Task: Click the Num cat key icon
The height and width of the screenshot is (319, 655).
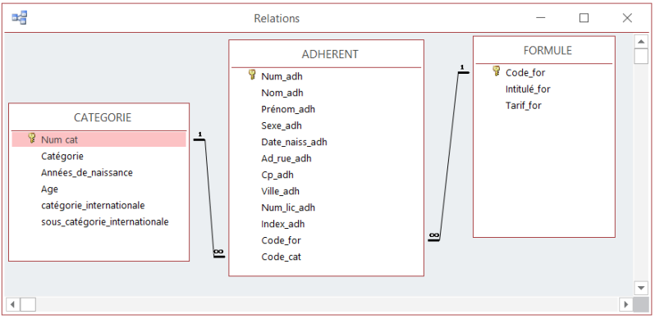Action: tap(32, 139)
